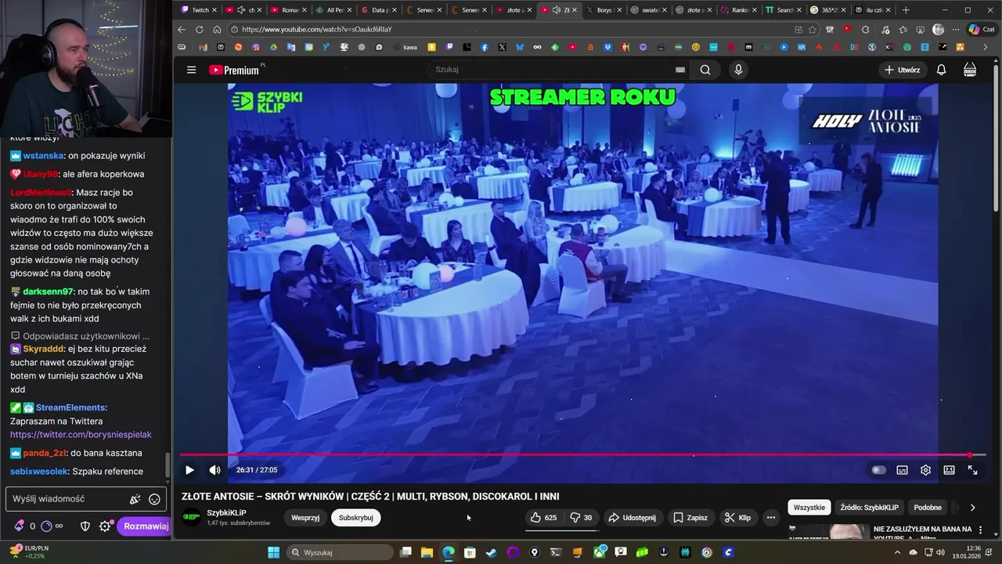
Task: Open the browser home button
Action: [x=217, y=29]
